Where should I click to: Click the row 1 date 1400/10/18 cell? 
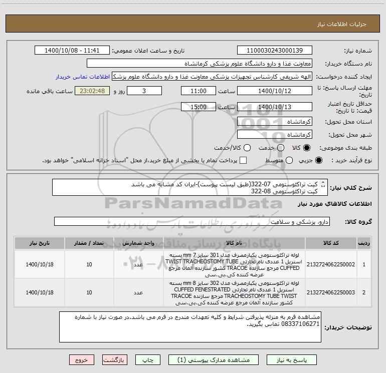(x=40, y=264)
